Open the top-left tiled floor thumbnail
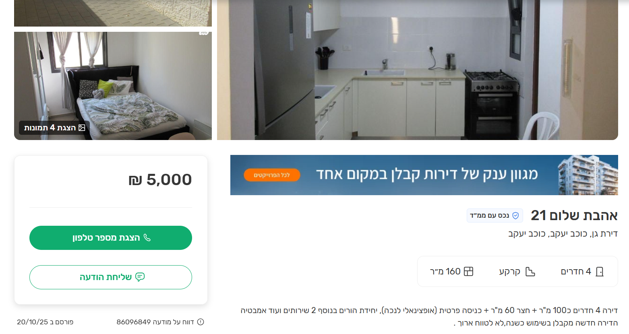 (113, 13)
